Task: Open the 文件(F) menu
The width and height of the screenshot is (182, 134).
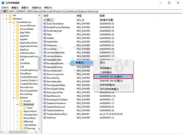Action: [5, 8]
